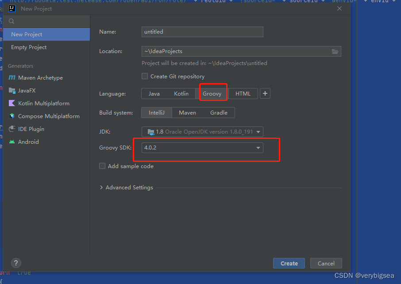The height and width of the screenshot is (284, 401).
Task: Open the Groovy SDK 4.0.2 dropdown
Action: (x=202, y=148)
